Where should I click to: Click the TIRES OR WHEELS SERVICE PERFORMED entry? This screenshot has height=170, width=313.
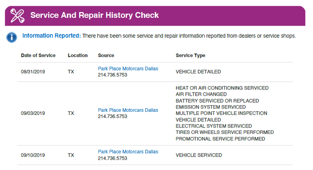pos(225,132)
